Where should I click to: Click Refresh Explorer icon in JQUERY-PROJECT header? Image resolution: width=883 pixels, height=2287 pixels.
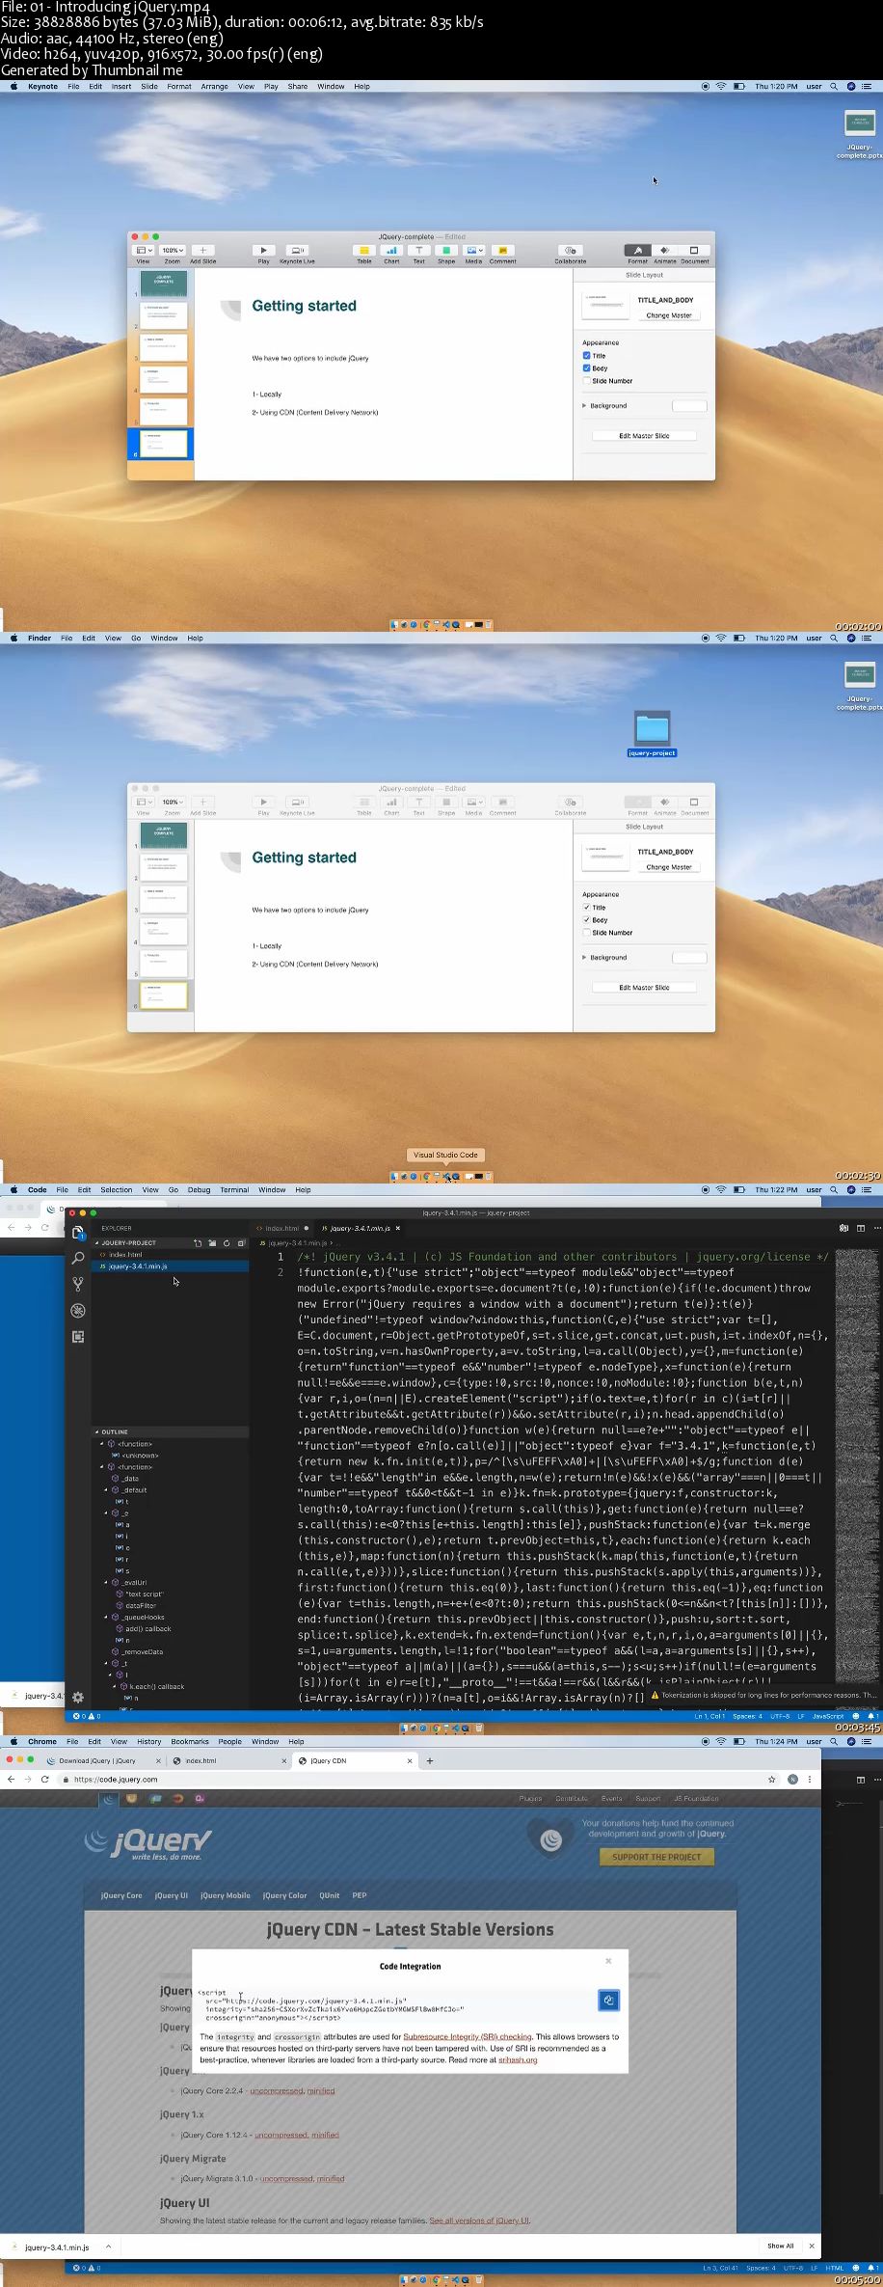(227, 1243)
